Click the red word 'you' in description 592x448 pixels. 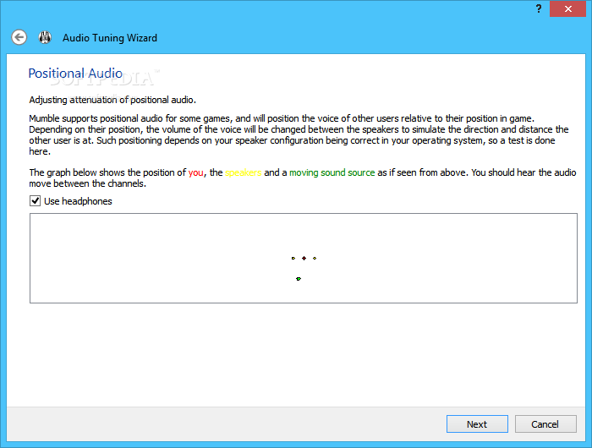(x=195, y=172)
